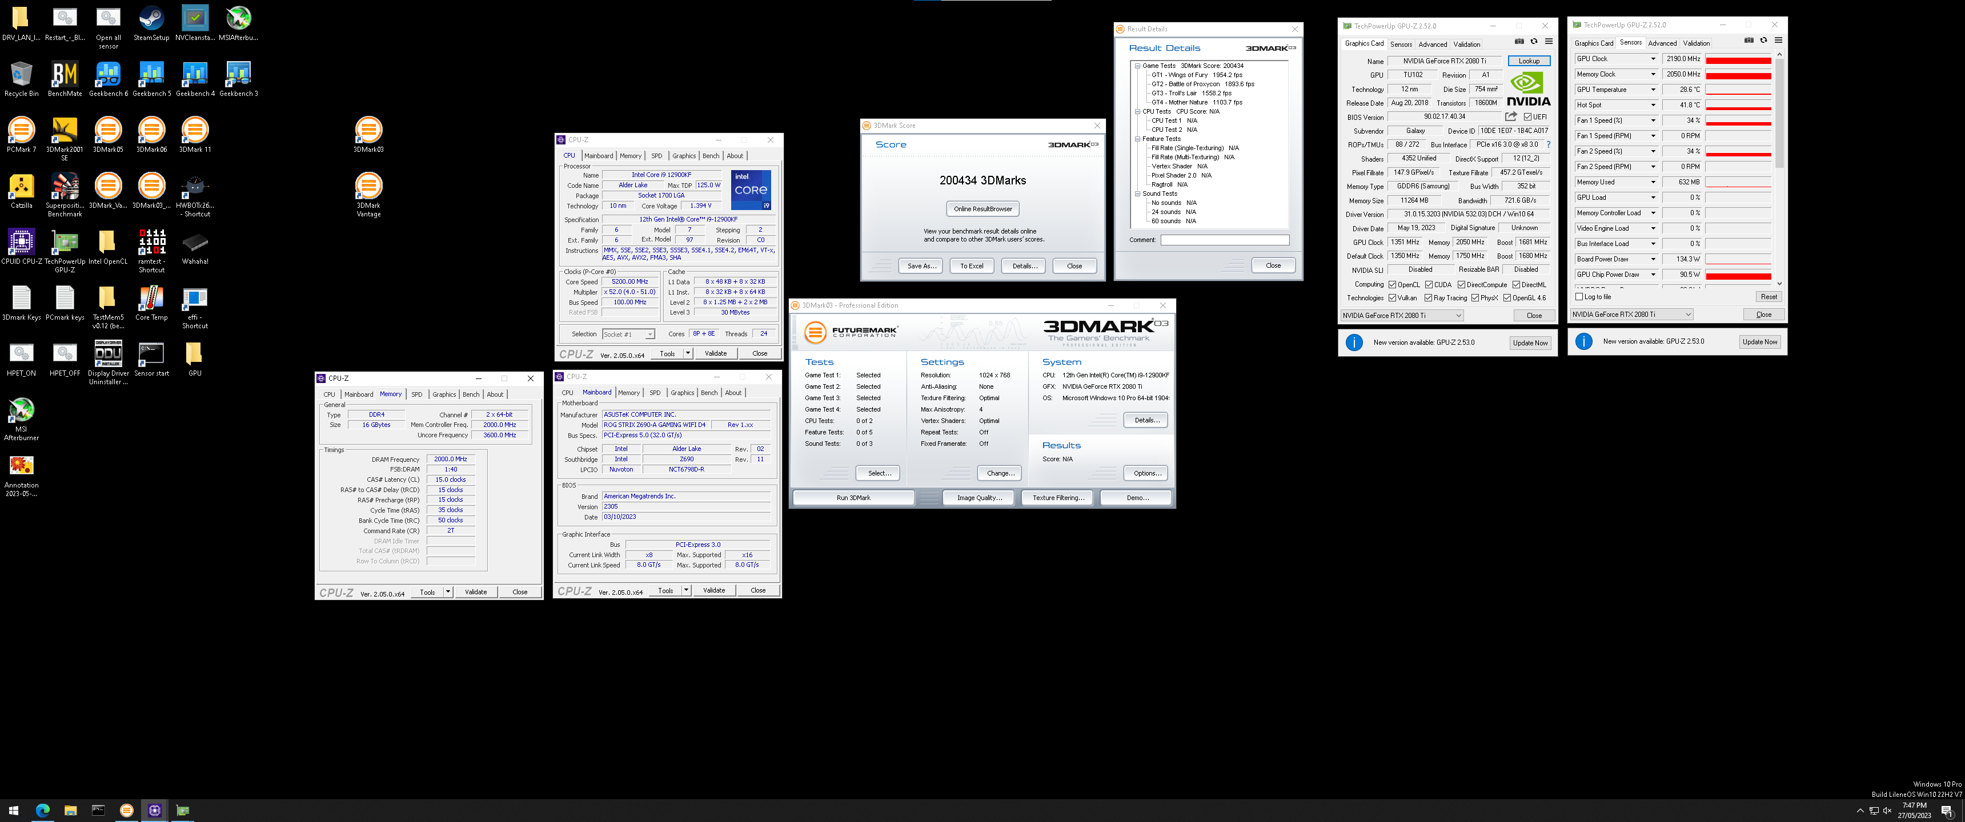
Task: Open the 3DMark03 desktop shortcut
Action: coord(368,135)
